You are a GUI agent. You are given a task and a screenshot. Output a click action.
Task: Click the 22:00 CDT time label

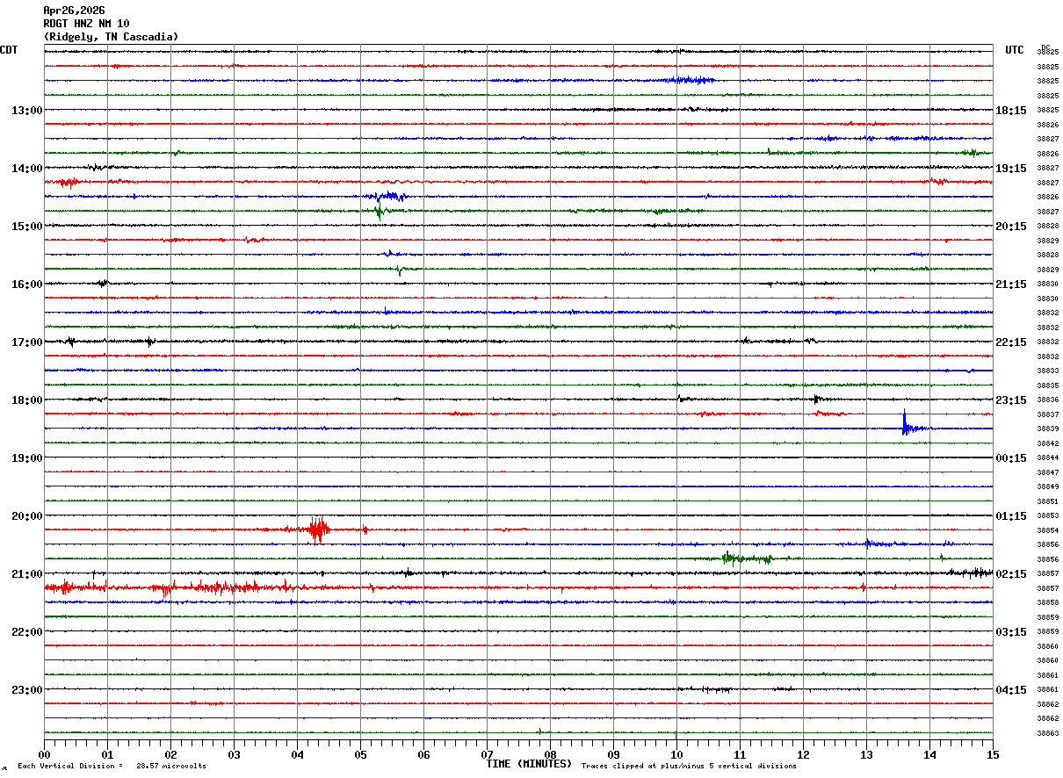point(27,632)
